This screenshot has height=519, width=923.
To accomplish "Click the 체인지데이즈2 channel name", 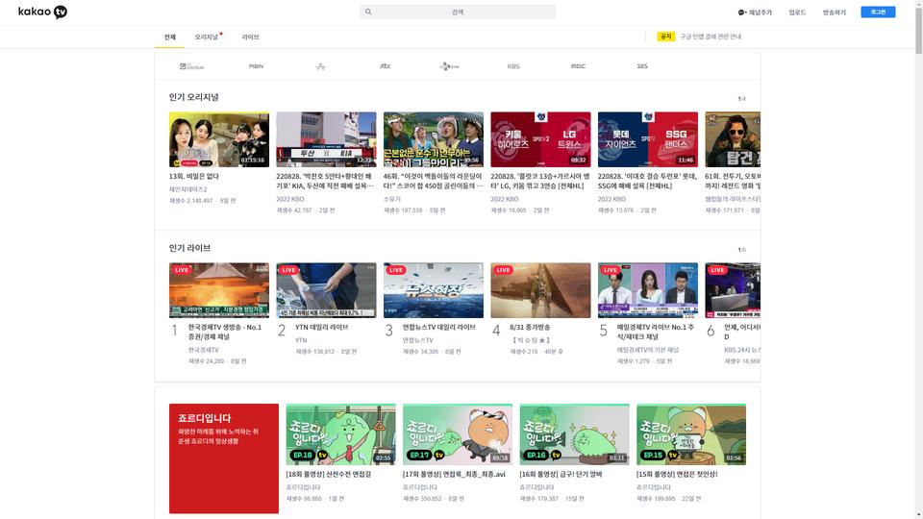I will click(x=187, y=189).
